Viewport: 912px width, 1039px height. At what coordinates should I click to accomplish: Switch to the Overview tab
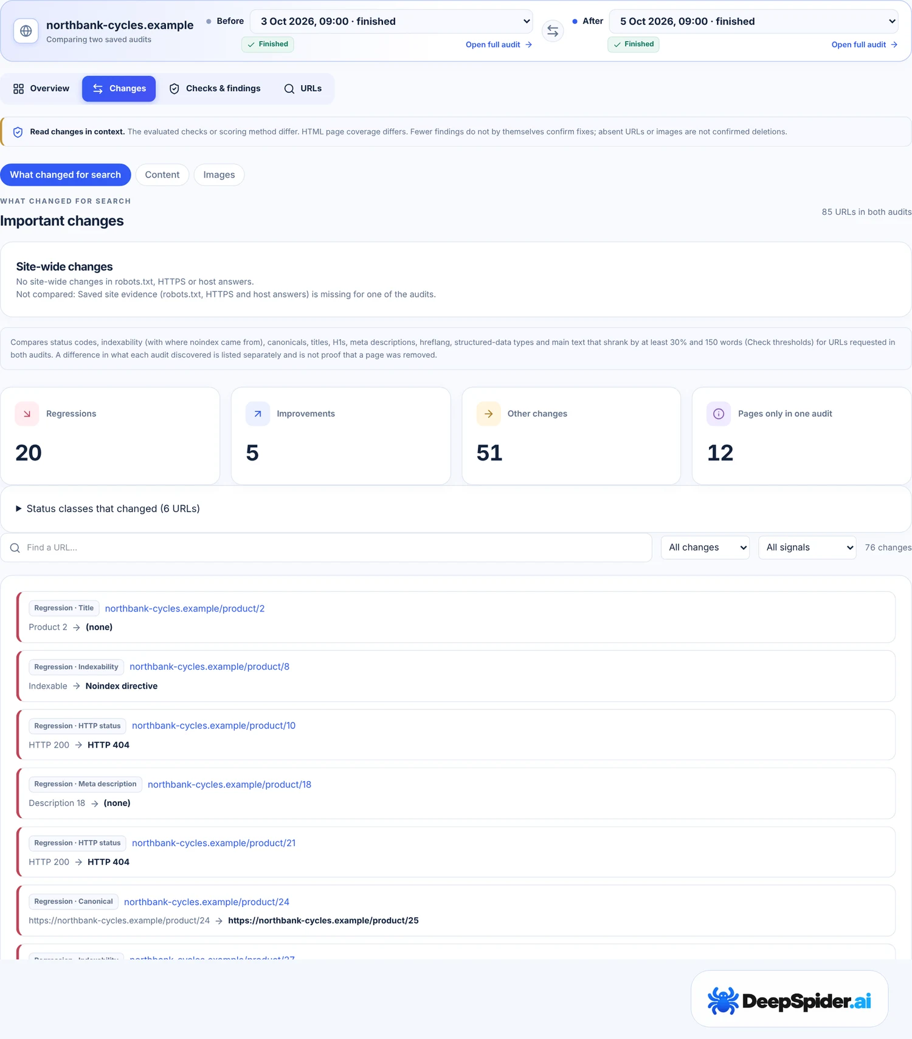[x=41, y=89]
